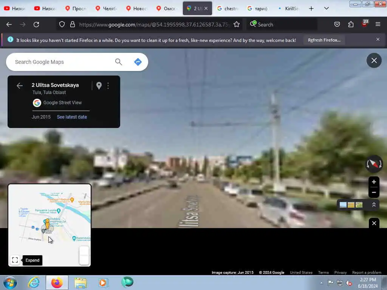387x290 pixels.
Task: Open the Privacy link in the footer
Action: pos(341,273)
